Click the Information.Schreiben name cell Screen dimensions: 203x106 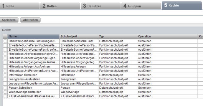tap(33, 75)
